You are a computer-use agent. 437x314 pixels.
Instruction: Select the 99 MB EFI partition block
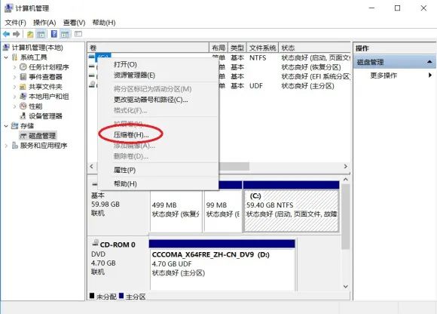[x=223, y=211]
